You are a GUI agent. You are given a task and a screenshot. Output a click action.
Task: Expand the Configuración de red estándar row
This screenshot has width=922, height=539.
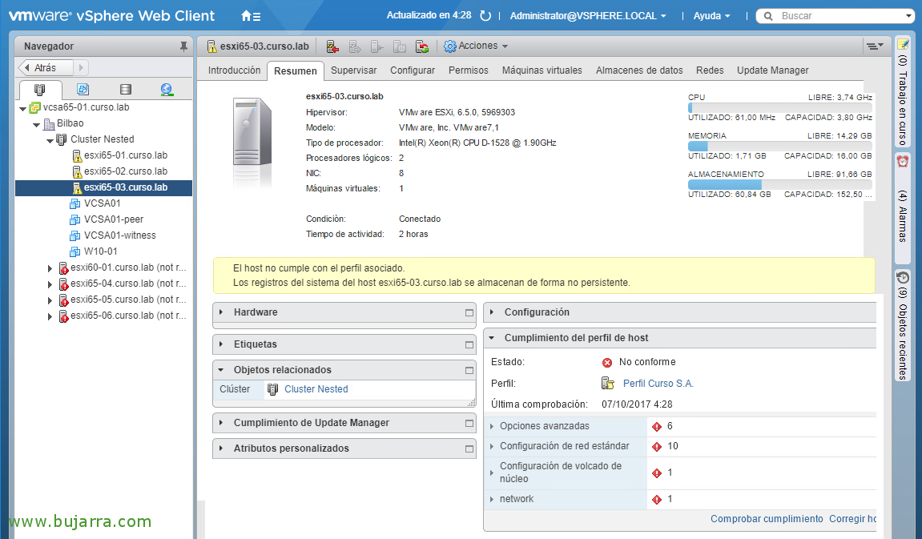pos(492,446)
